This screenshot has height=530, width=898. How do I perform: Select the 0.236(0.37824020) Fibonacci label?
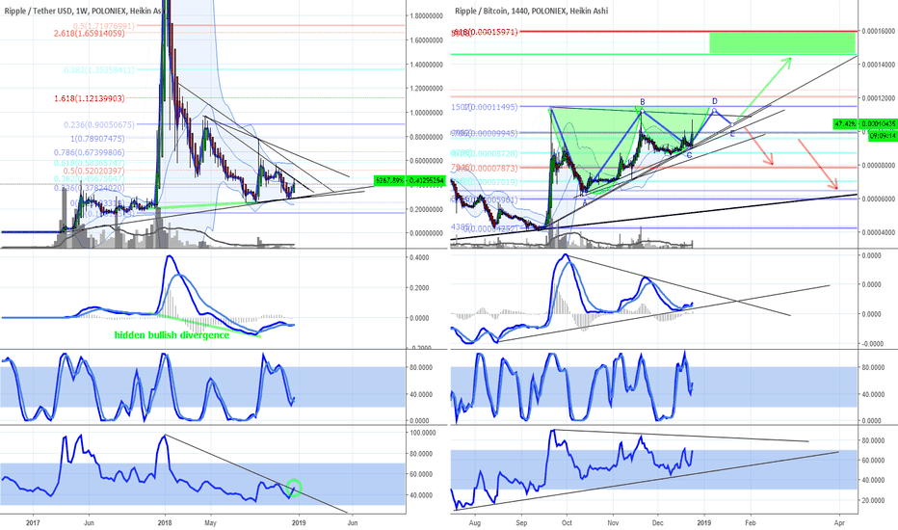click(90, 188)
